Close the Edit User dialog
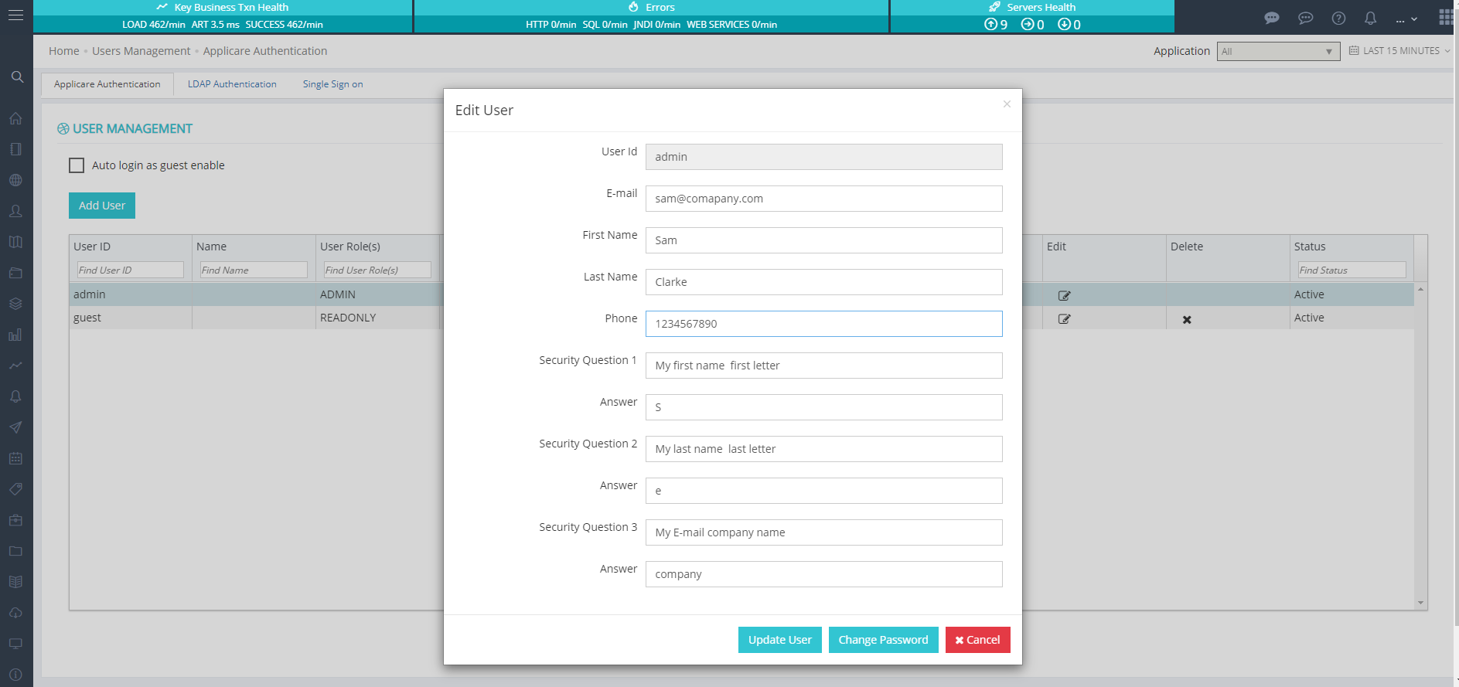This screenshot has width=1459, height=687. coord(1007,104)
